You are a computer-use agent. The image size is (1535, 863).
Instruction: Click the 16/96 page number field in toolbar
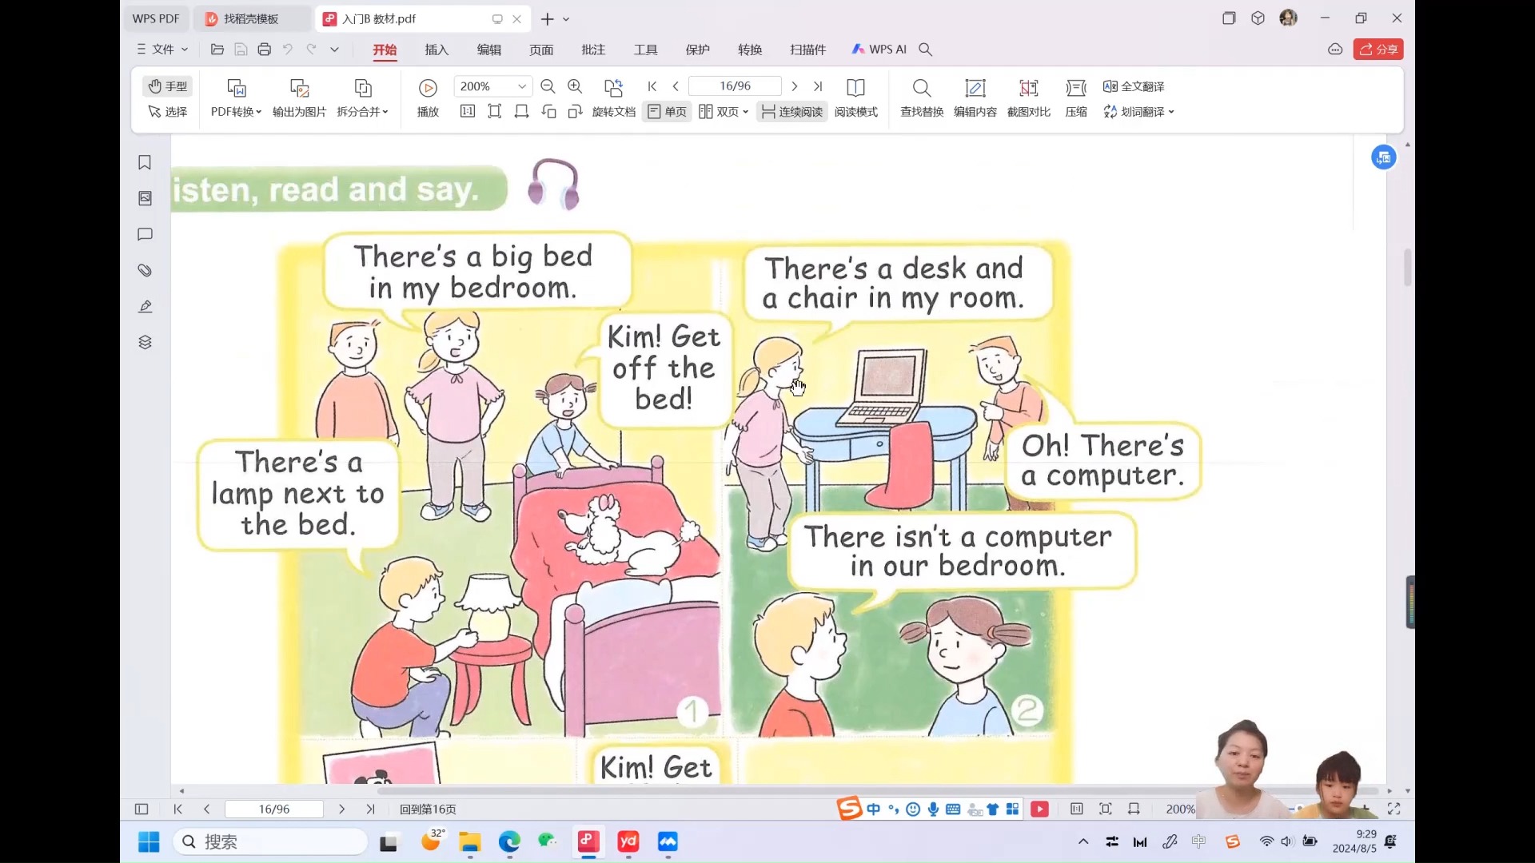tap(735, 86)
